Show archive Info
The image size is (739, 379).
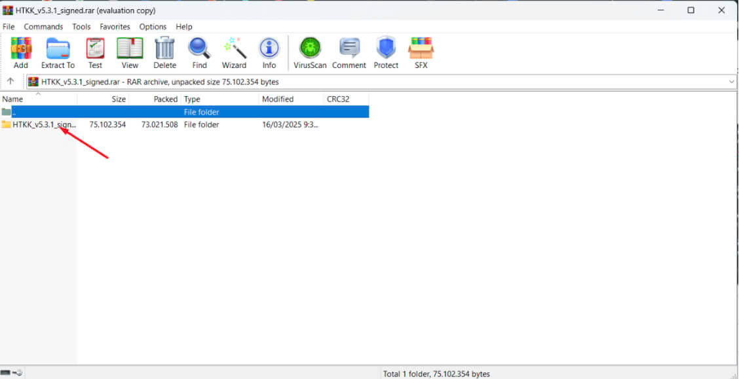point(269,48)
